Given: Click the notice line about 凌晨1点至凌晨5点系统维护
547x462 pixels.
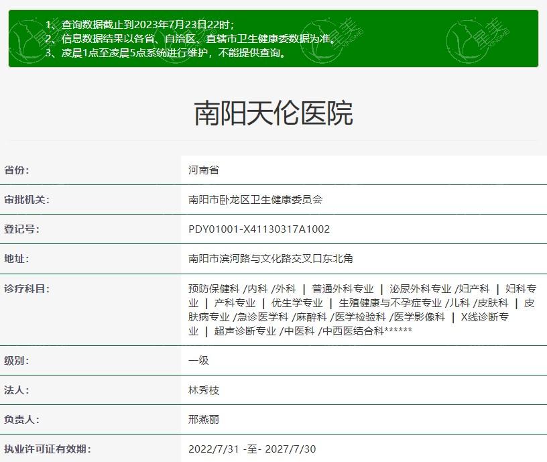Looking at the screenshot, I should (x=166, y=53).
